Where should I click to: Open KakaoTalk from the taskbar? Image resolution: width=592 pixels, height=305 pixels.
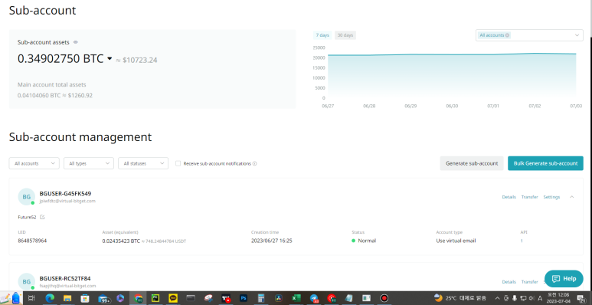(x=173, y=298)
